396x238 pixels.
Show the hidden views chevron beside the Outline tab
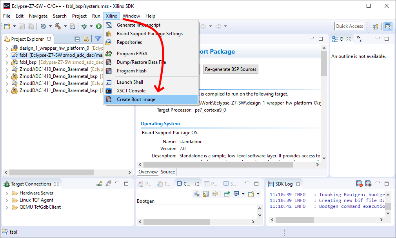coord(359,39)
